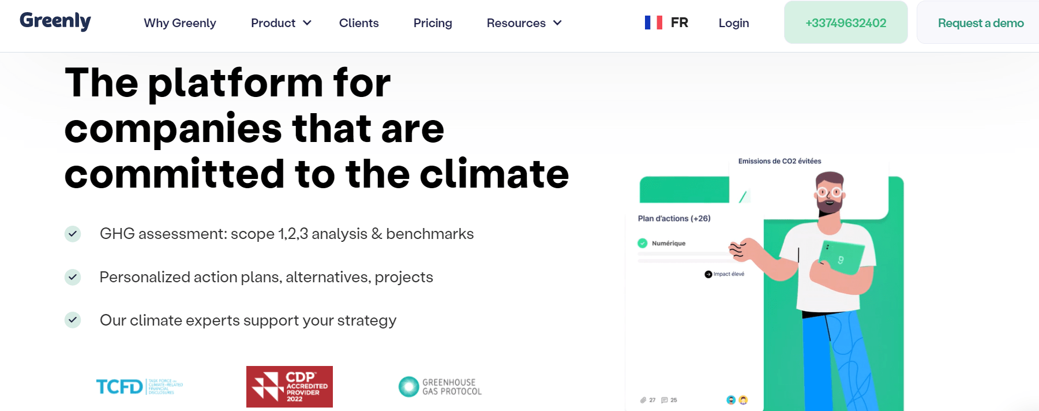Open the comment bubble icon showing 25

point(665,399)
